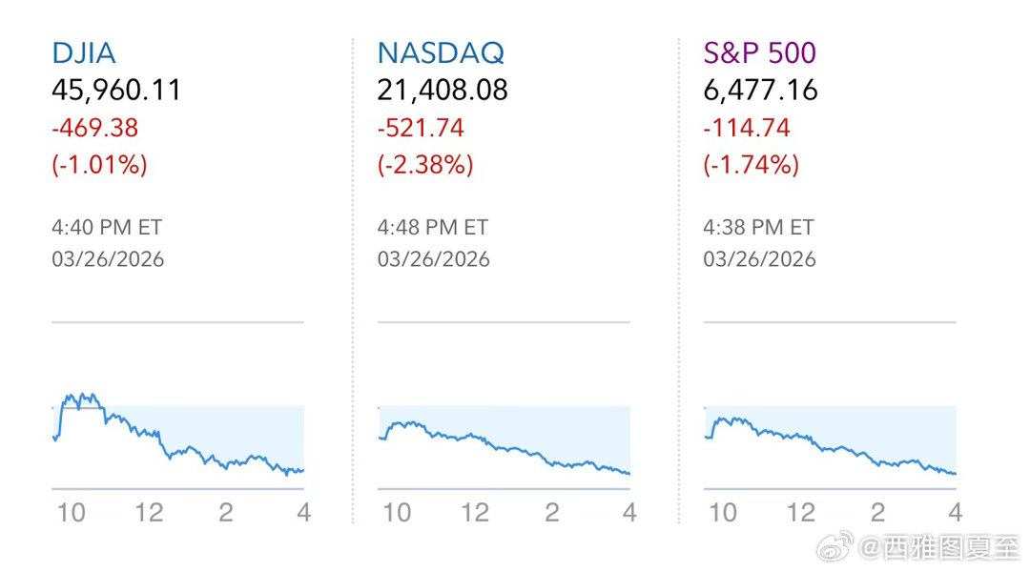This screenshot has width=1030, height=572.
Task: Click the 2 o'clock marker on NASDAQ chart
Action: click(x=552, y=513)
